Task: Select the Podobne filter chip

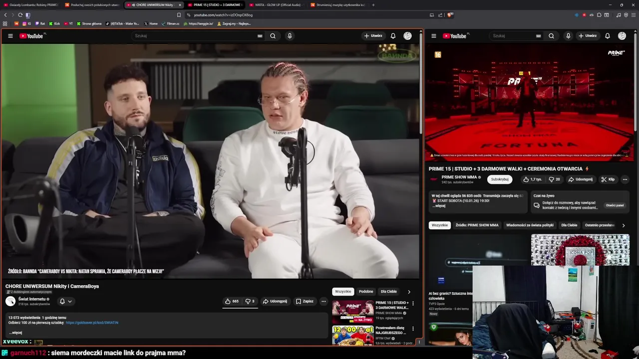Action: (366, 292)
